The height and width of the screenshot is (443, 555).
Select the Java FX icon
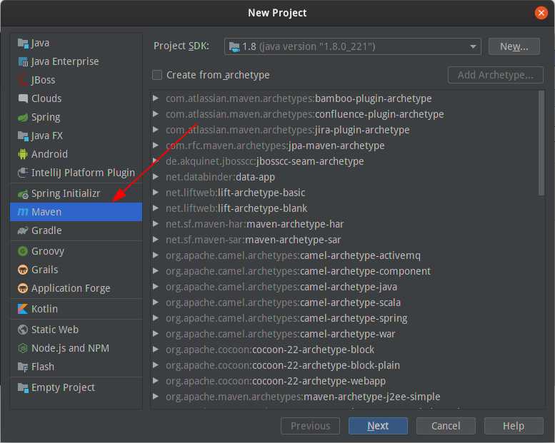tap(23, 136)
